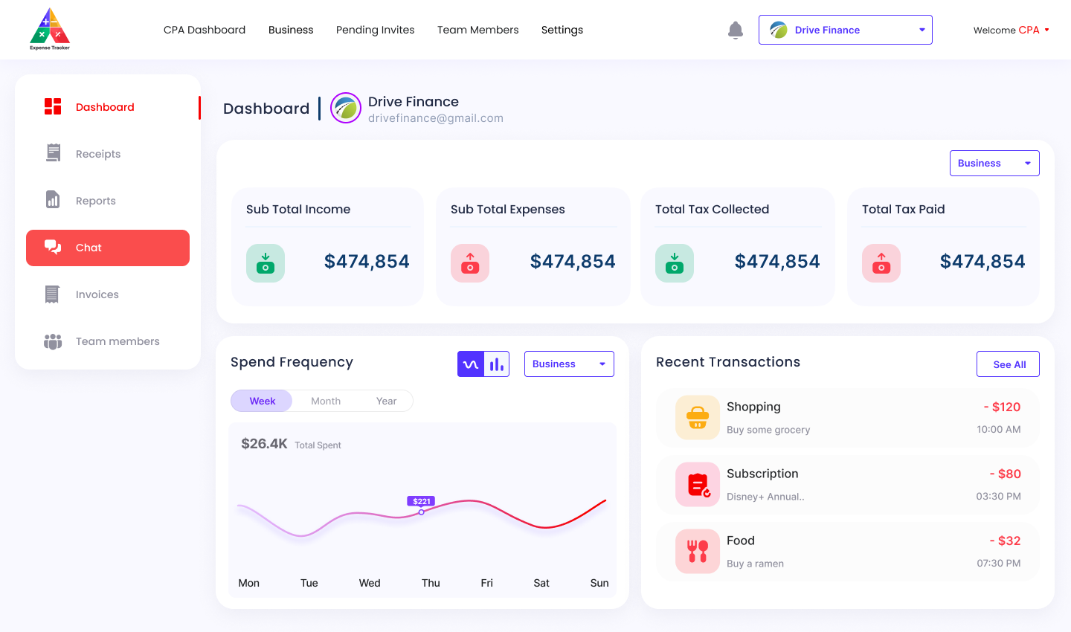The width and height of the screenshot is (1071, 632).
Task: Open the Business dropdown in Spend Frequency
Action: pos(569,364)
